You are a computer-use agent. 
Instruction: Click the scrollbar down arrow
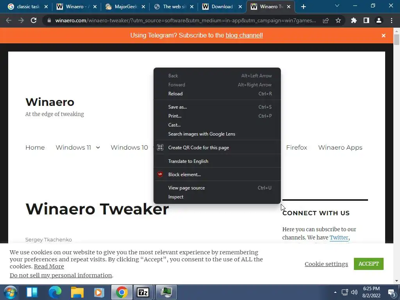tap(396, 281)
